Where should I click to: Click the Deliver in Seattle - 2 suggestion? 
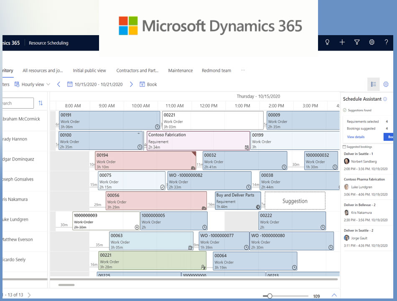point(366,238)
